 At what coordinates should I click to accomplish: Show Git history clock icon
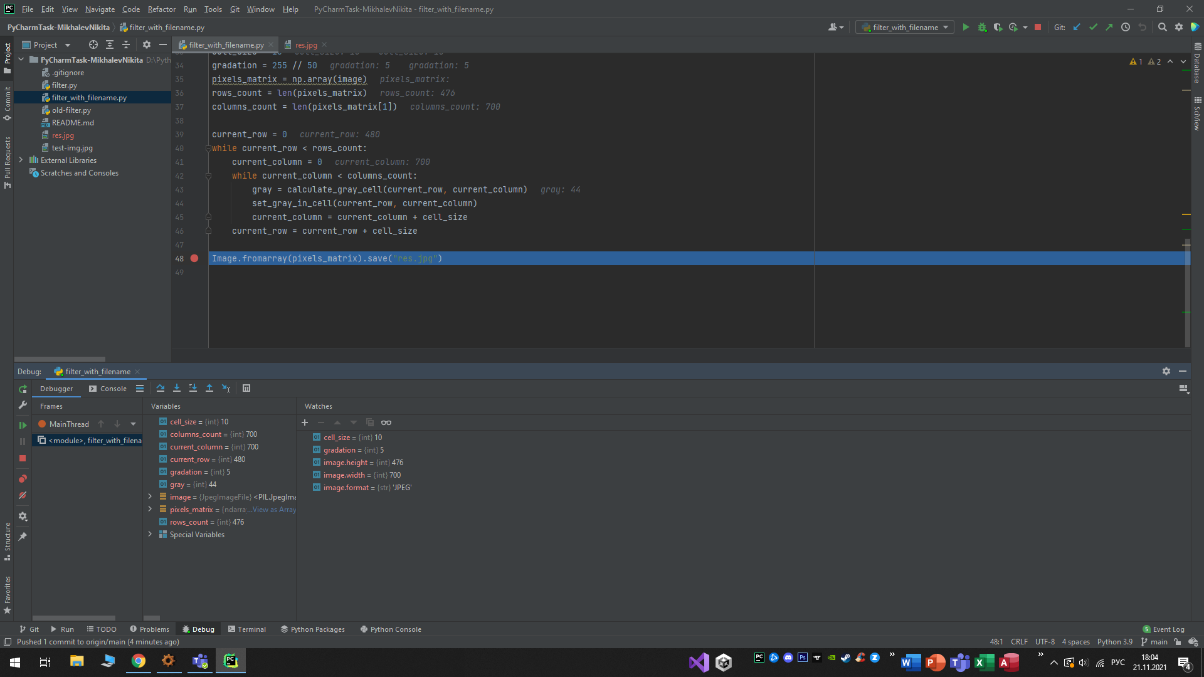1126,27
